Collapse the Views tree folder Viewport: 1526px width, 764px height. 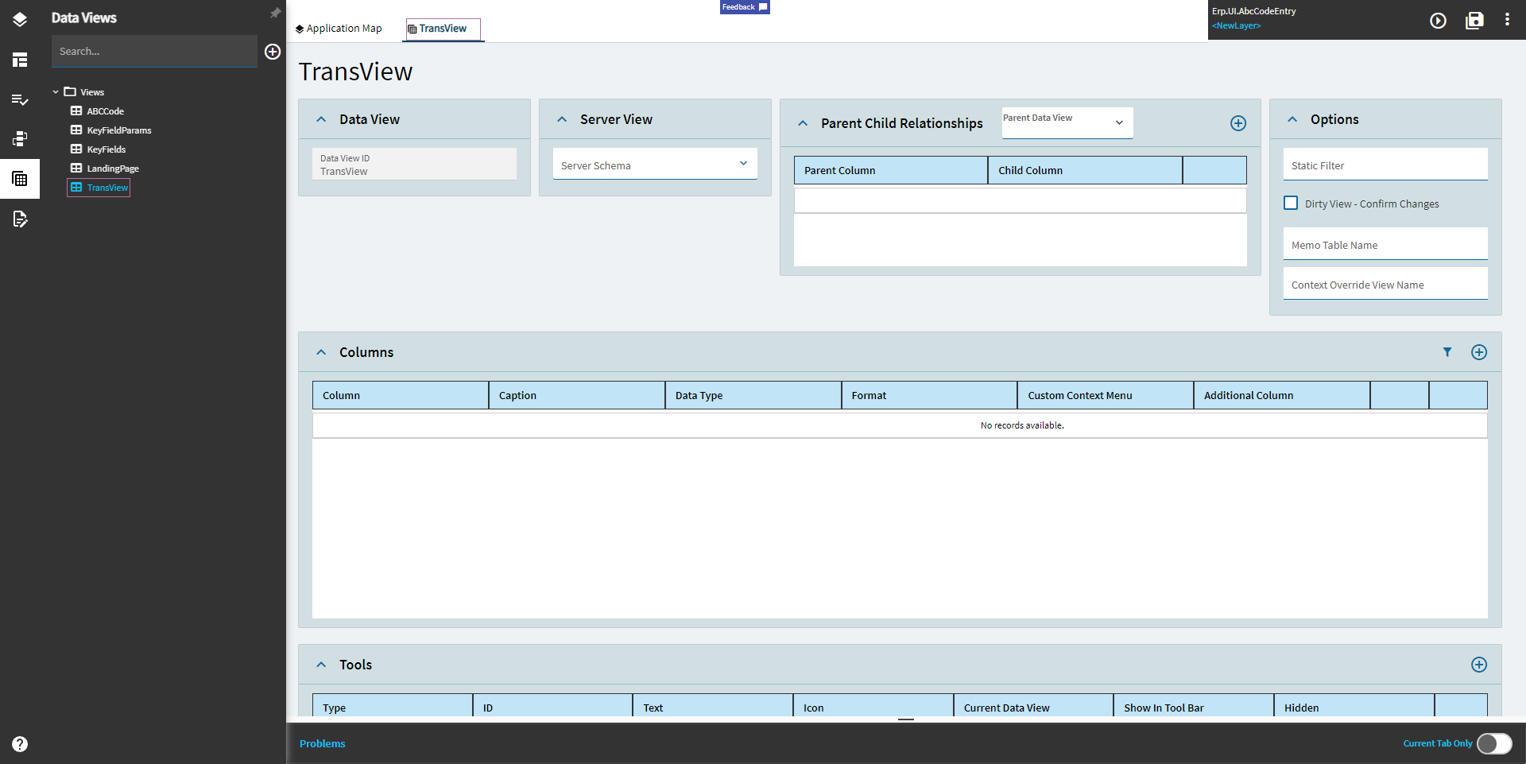click(x=56, y=92)
